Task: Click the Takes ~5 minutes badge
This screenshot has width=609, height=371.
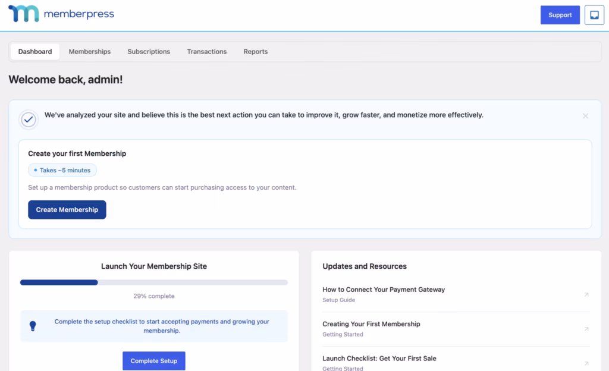Action: click(x=62, y=170)
